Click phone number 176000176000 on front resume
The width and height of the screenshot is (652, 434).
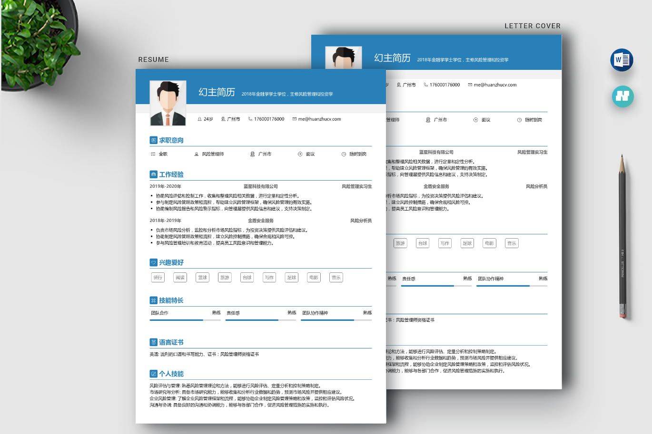click(x=269, y=119)
